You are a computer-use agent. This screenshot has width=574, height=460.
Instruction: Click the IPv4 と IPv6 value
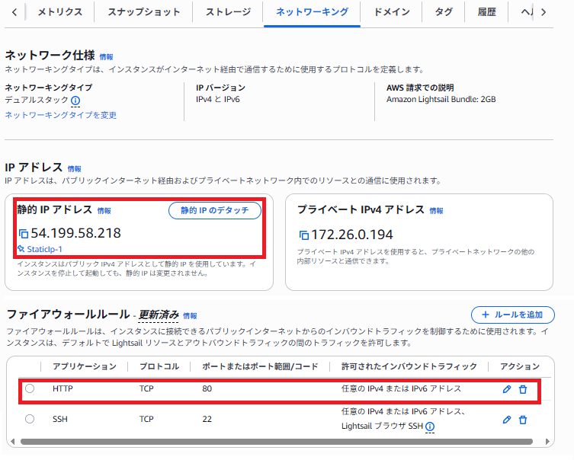[218, 100]
